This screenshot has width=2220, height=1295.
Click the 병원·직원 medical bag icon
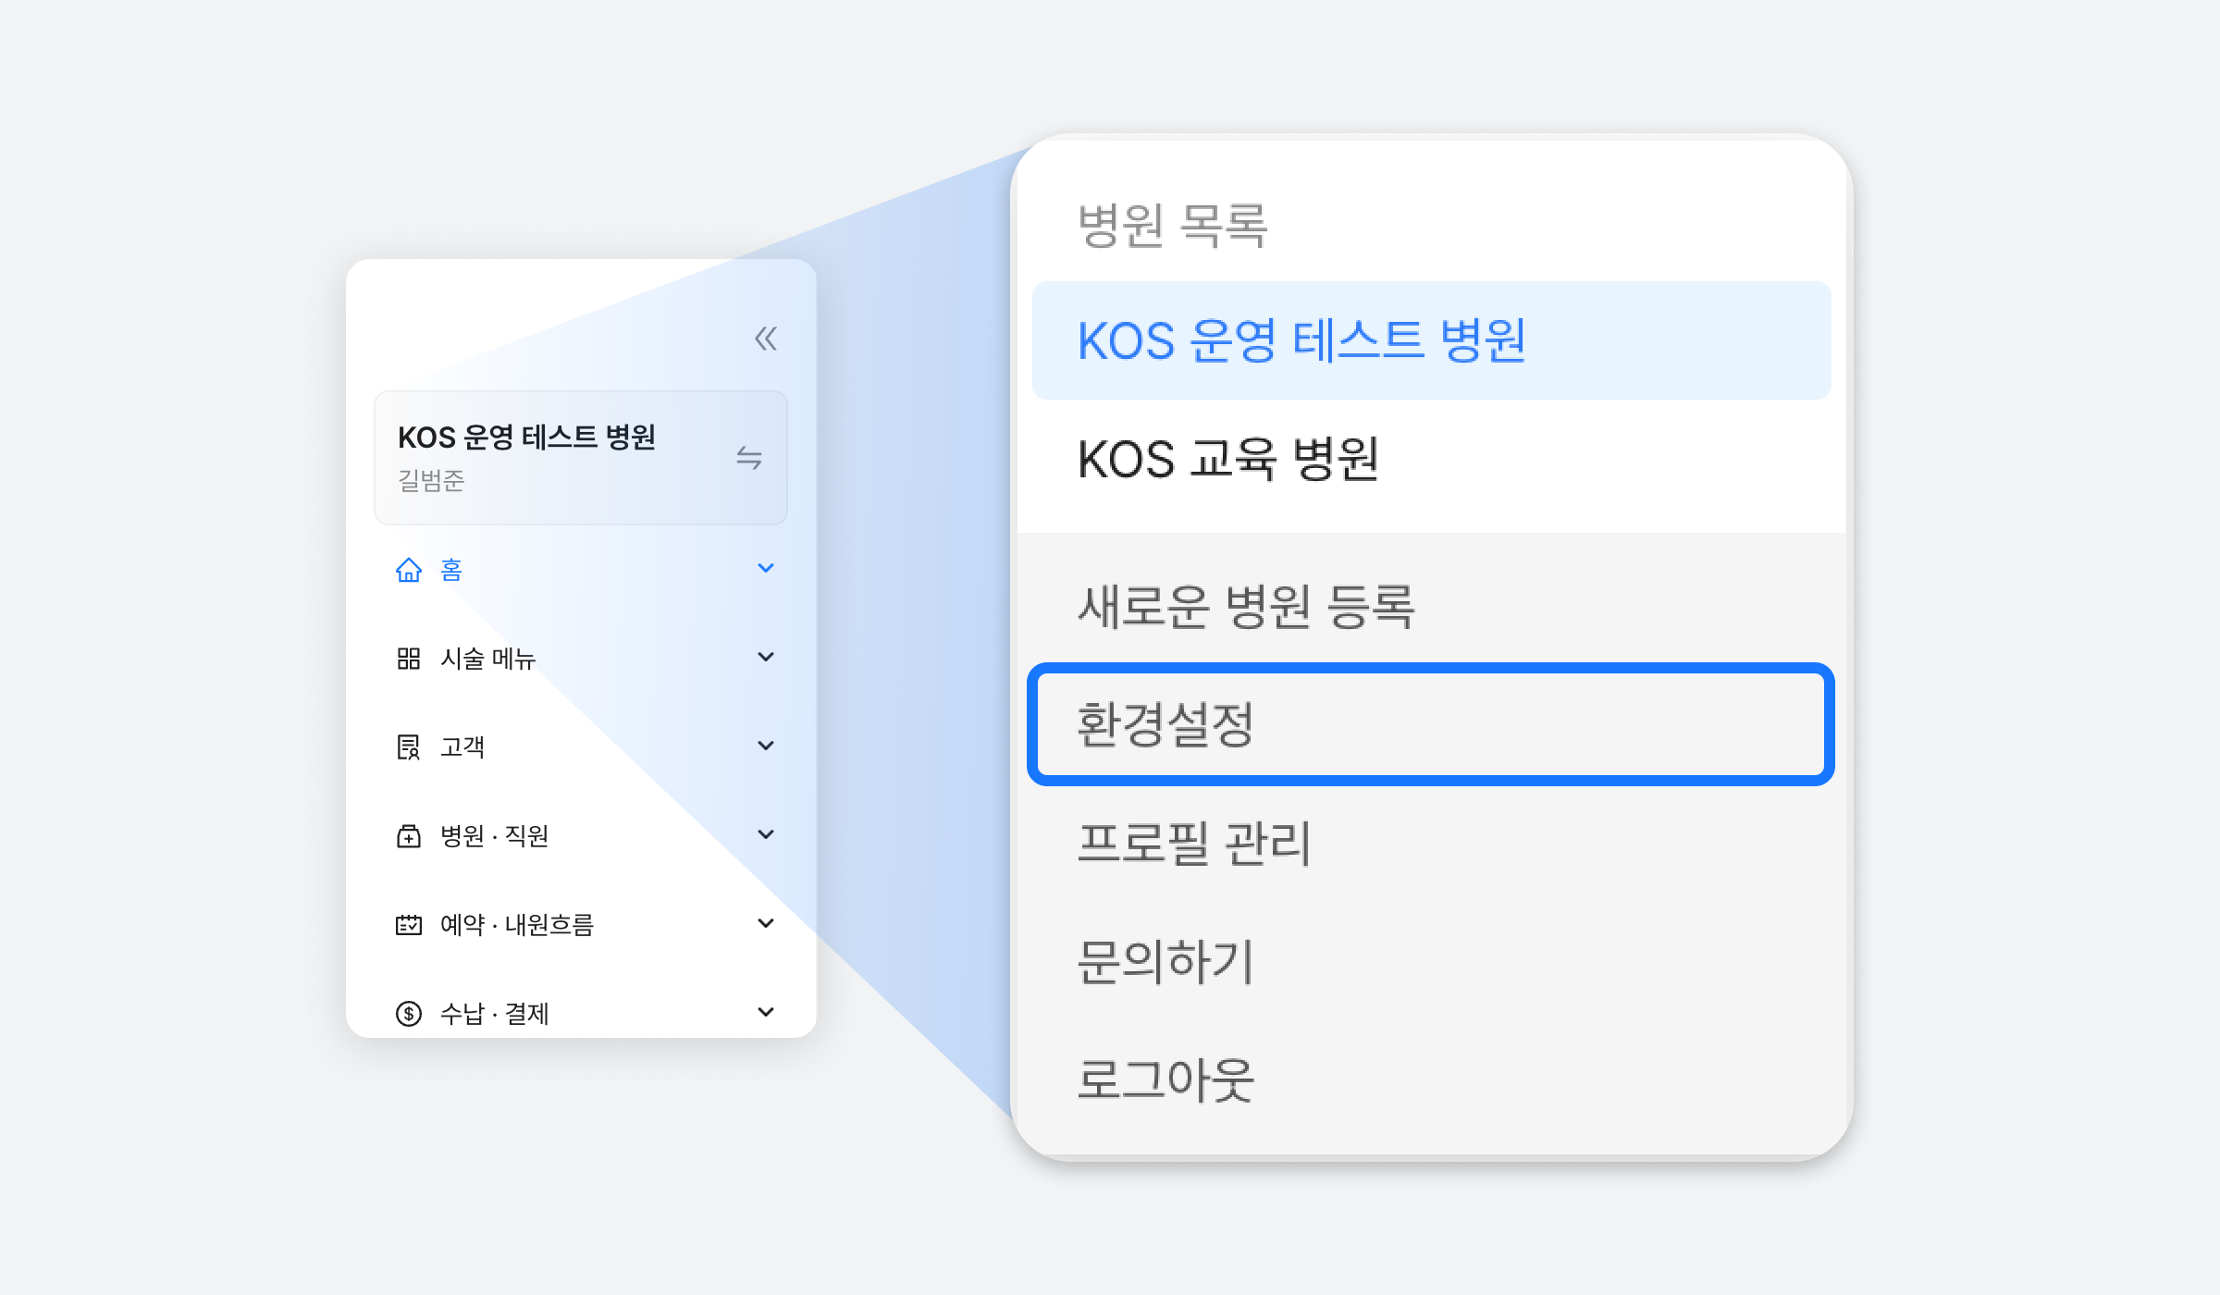[409, 836]
